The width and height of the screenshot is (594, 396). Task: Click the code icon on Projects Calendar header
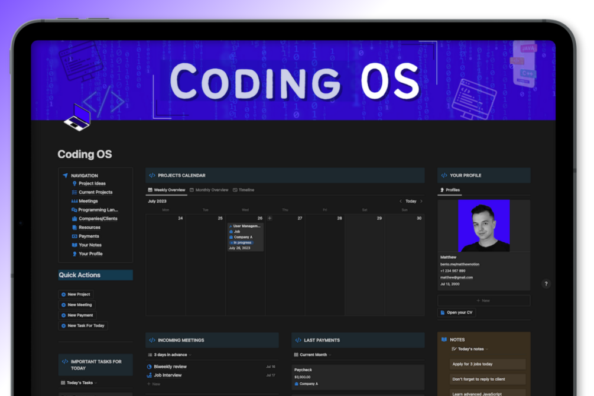(152, 175)
